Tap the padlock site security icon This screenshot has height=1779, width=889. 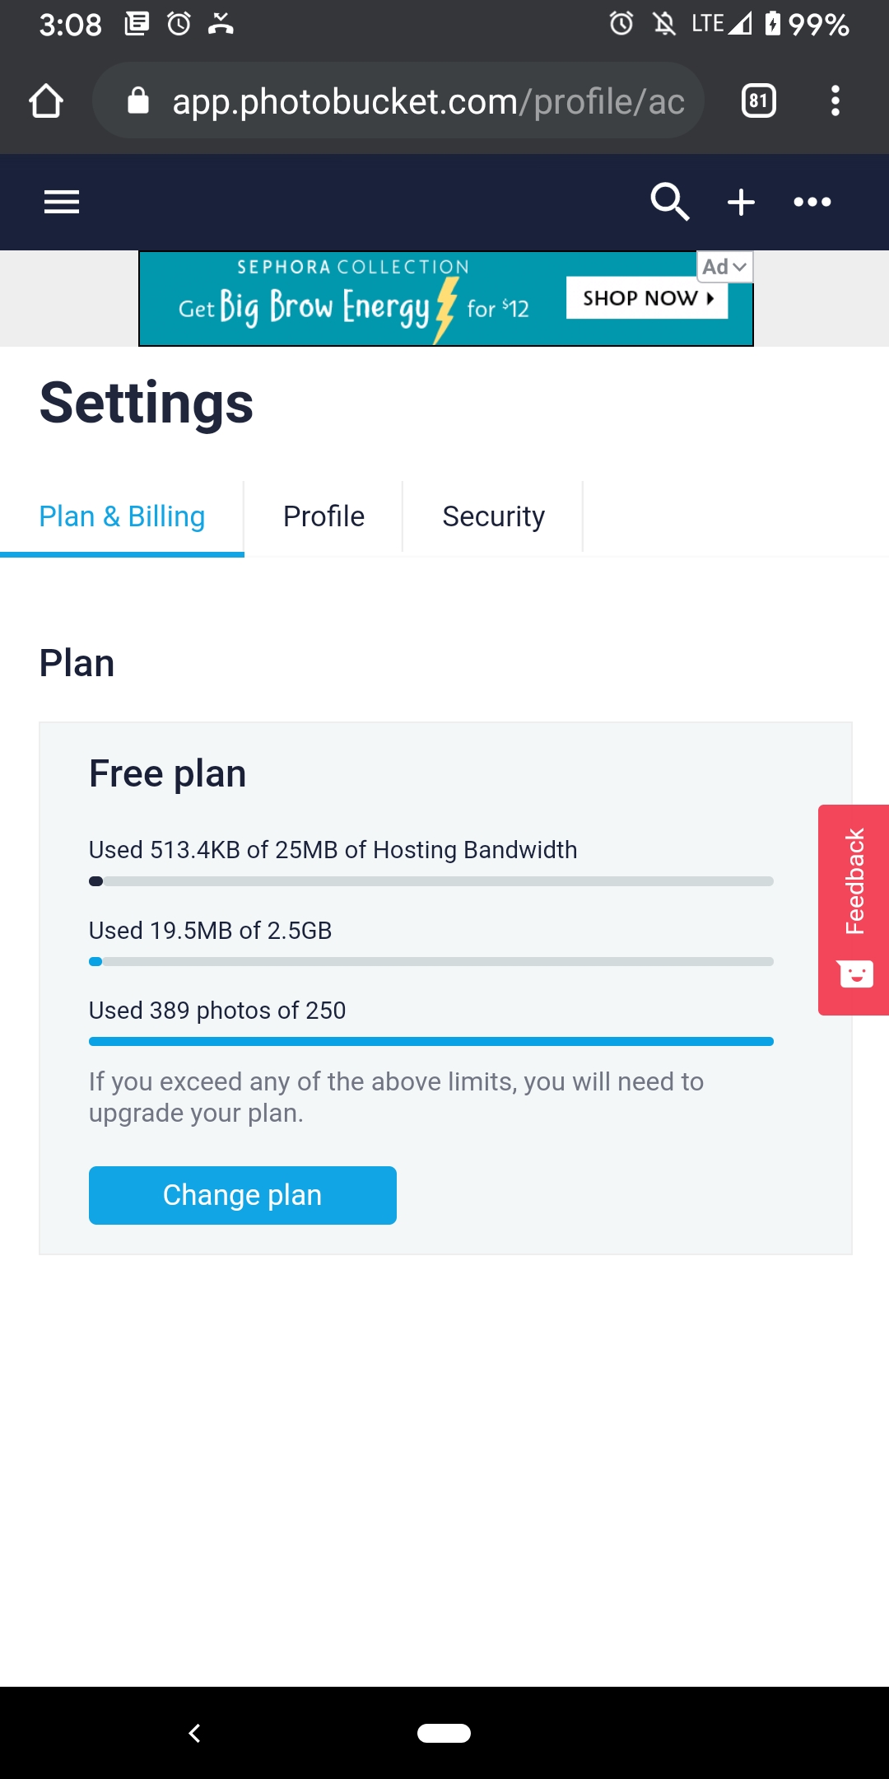click(x=138, y=101)
